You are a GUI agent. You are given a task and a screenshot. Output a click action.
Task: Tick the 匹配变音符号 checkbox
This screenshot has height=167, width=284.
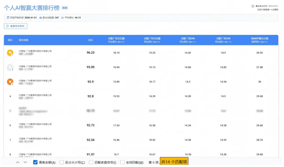(91, 162)
